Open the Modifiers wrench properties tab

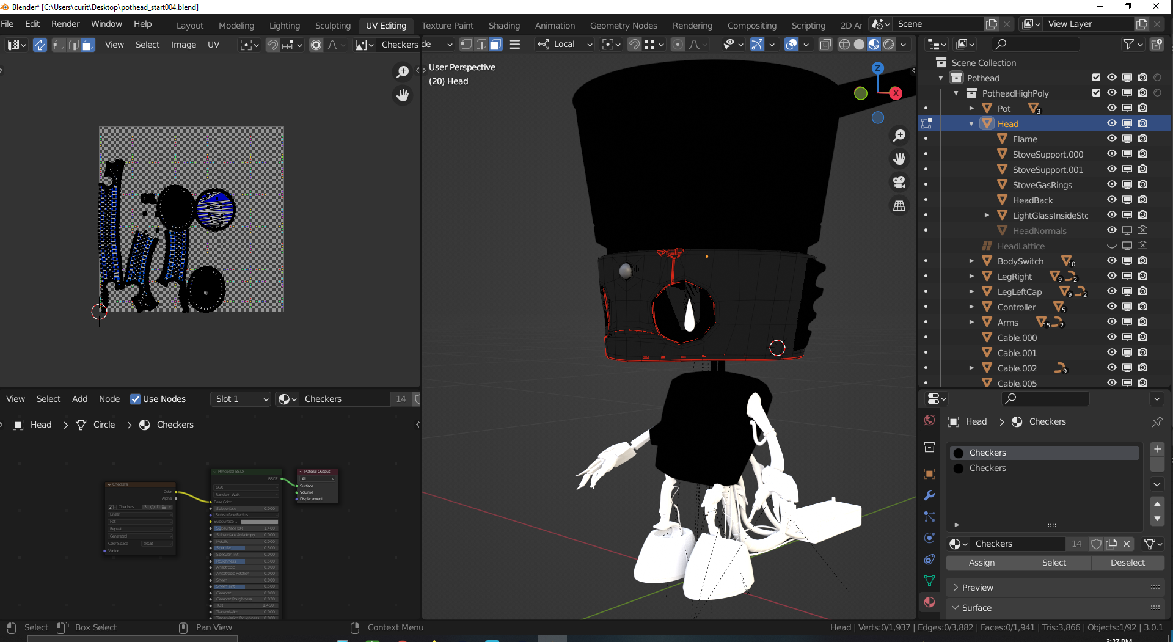[929, 495]
